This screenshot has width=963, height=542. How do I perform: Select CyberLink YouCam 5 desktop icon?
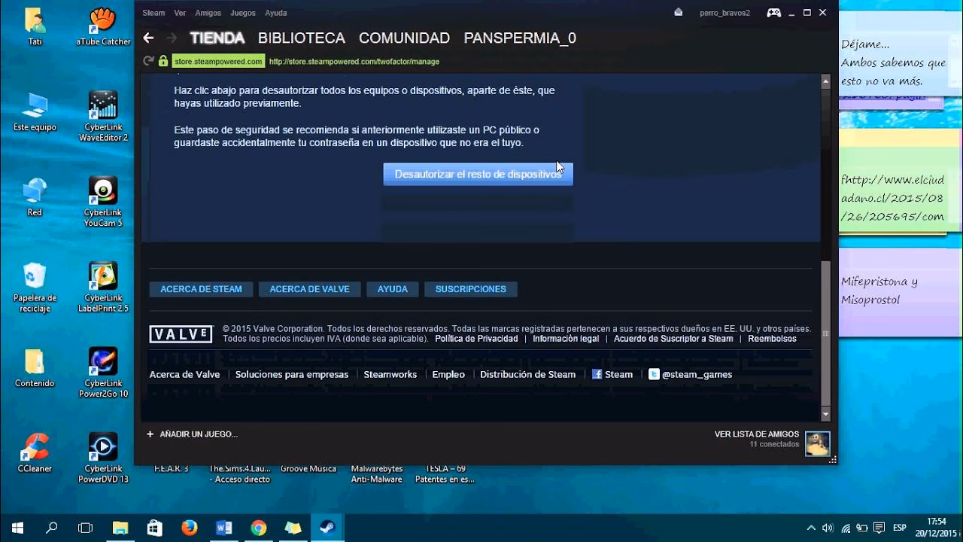point(103,202)
